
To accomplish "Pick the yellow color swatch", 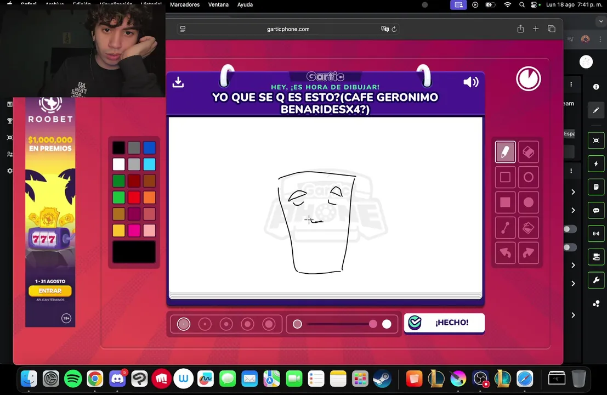I will point(119,230).
